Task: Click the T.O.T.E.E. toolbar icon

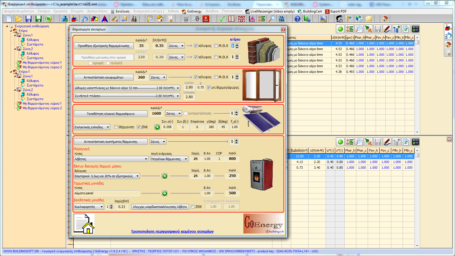Action: (282, 19)
